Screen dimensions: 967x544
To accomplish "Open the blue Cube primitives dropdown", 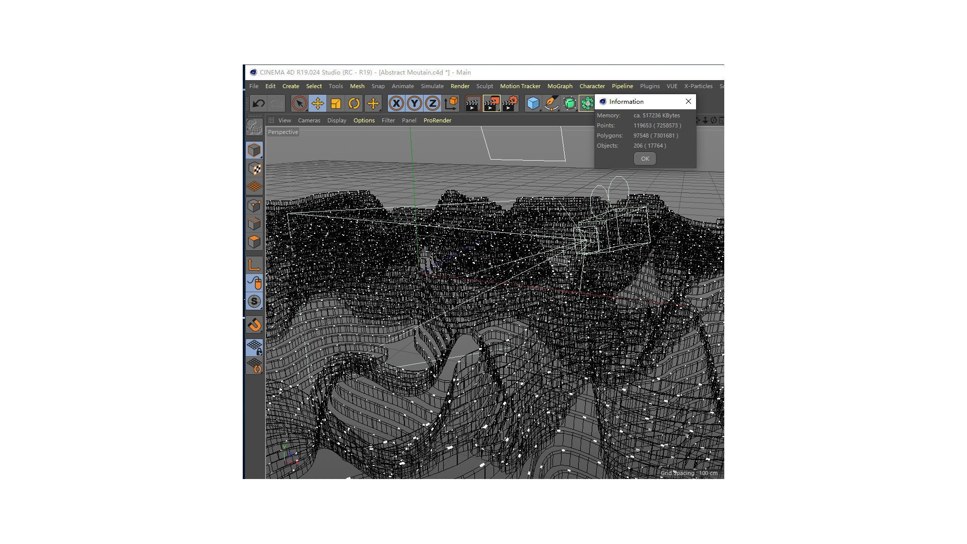I will click(533, 104).
